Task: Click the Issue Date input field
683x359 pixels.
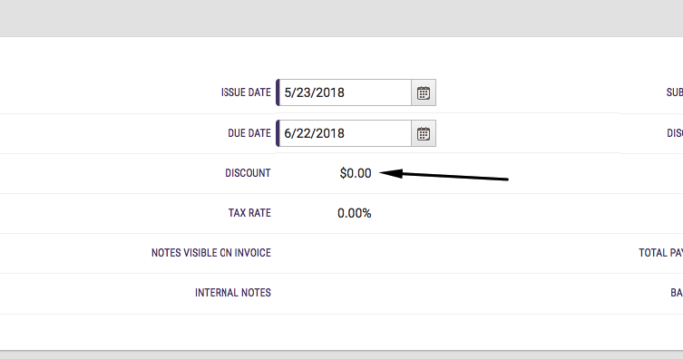Action: pos(344,92)
